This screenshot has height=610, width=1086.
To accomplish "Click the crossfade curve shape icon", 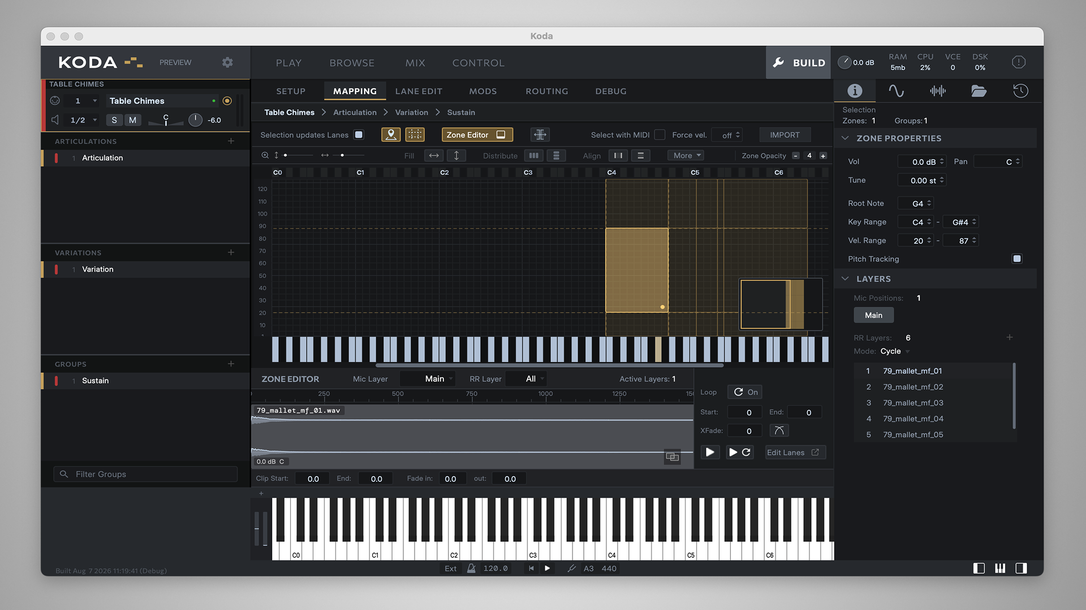I will pos(779,430).
